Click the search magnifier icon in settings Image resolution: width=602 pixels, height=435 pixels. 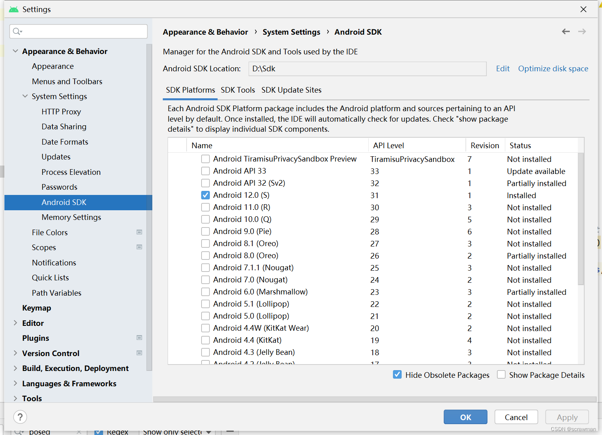click(x=17, y=31)
